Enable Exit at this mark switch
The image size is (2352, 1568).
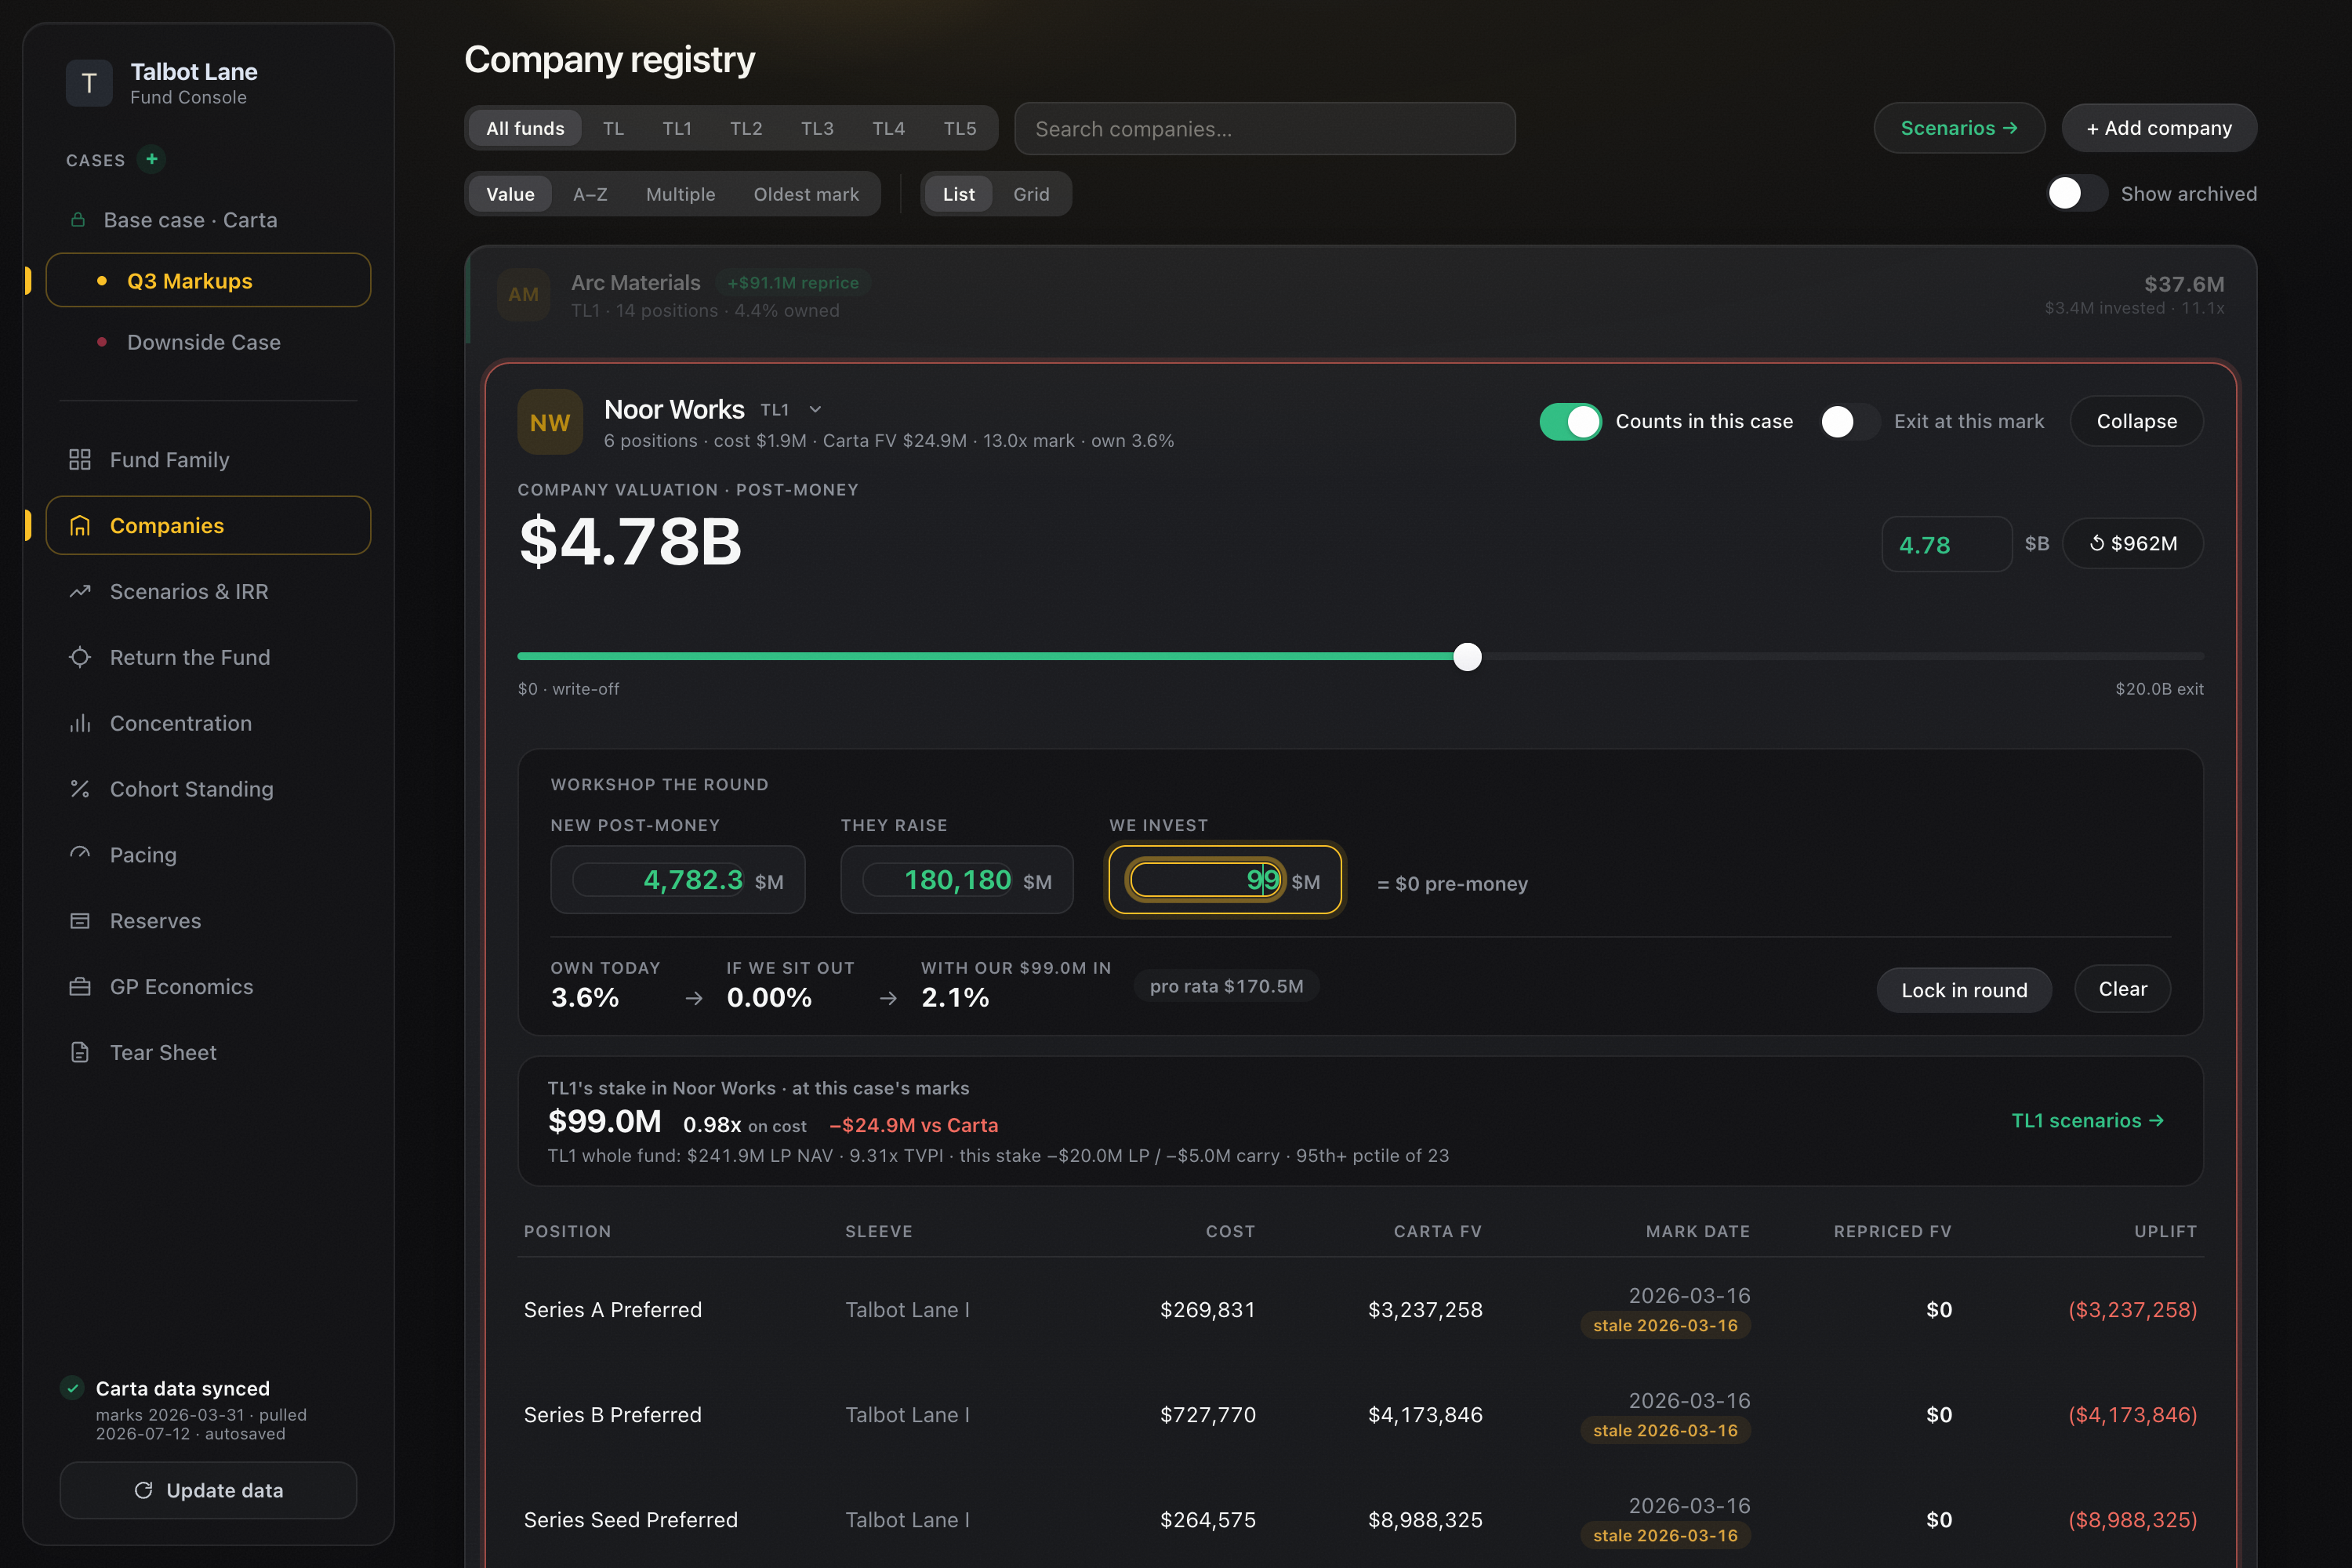(x=1850, y=421)
